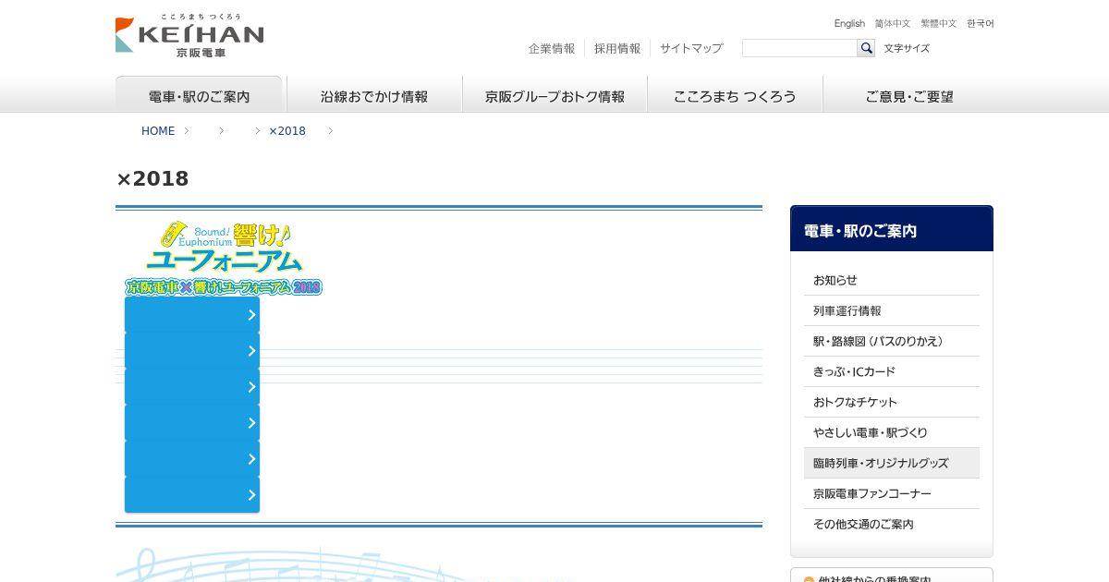
Task: Open 列車運行情報 in the sidebar
Action: (x=892, y=310)
